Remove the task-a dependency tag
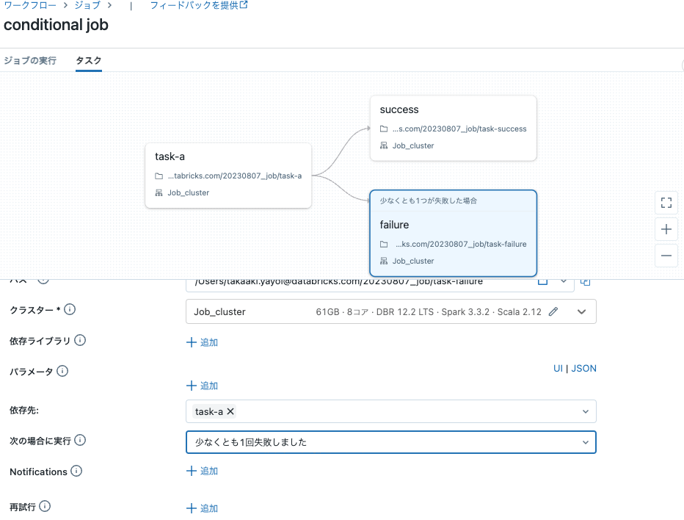The height and width of the screenshot is (520, 684). (230, 411)
